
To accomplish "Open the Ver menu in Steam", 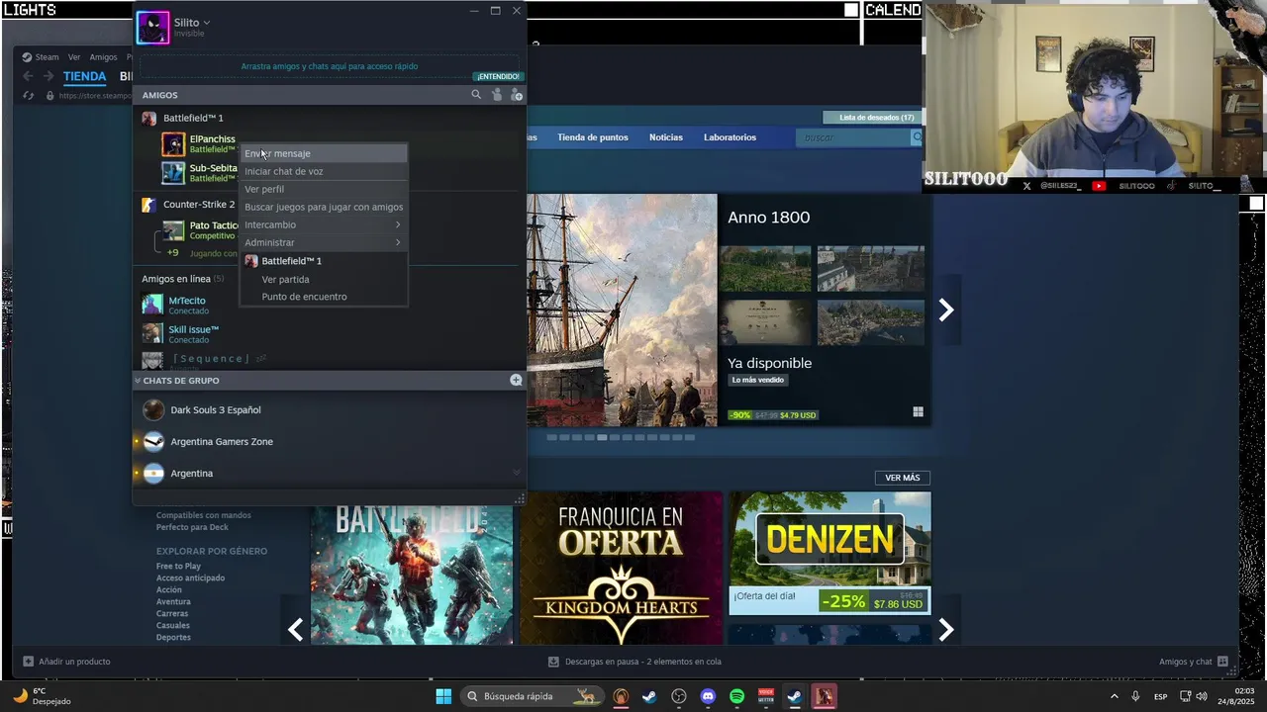I will [x=74, y=57].
